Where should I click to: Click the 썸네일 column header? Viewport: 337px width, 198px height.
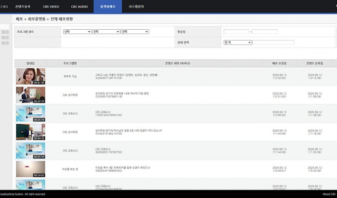click(30, 63)
